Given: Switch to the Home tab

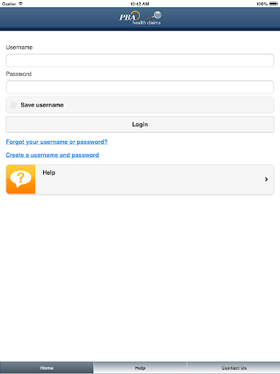Looking at the screenshot, I should [47, 367].
